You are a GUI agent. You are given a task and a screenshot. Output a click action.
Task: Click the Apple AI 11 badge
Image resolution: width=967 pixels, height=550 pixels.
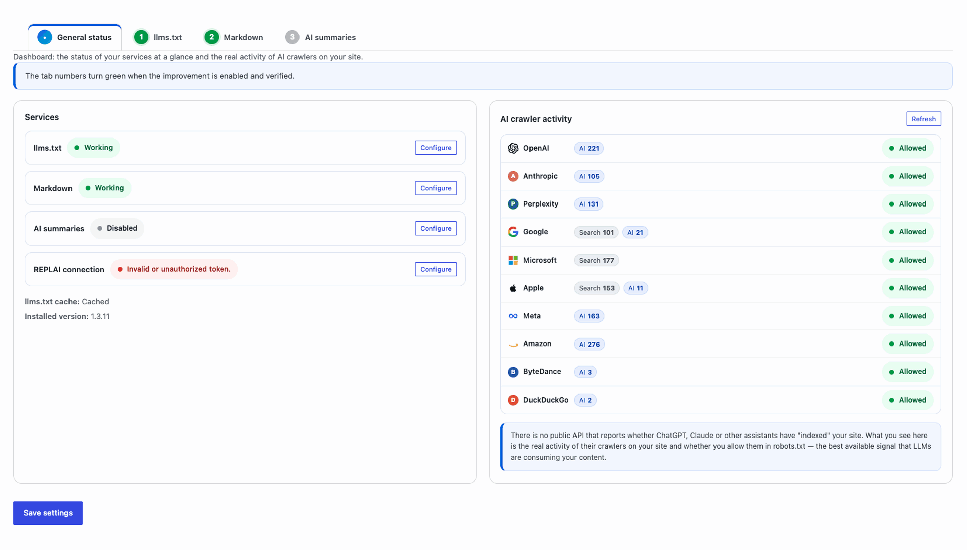635,288
